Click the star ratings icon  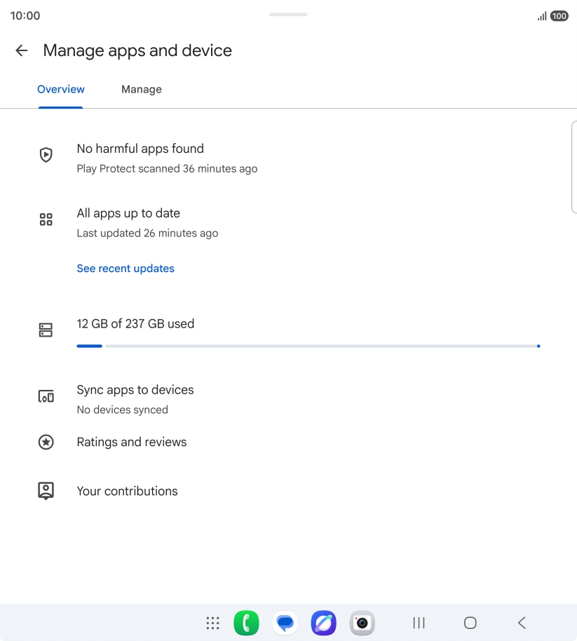(46, 442)
